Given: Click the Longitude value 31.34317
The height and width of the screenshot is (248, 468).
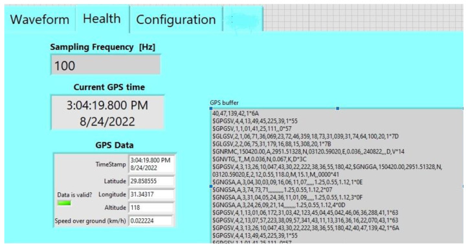Looking at the screenshot, I should [151, 194].
